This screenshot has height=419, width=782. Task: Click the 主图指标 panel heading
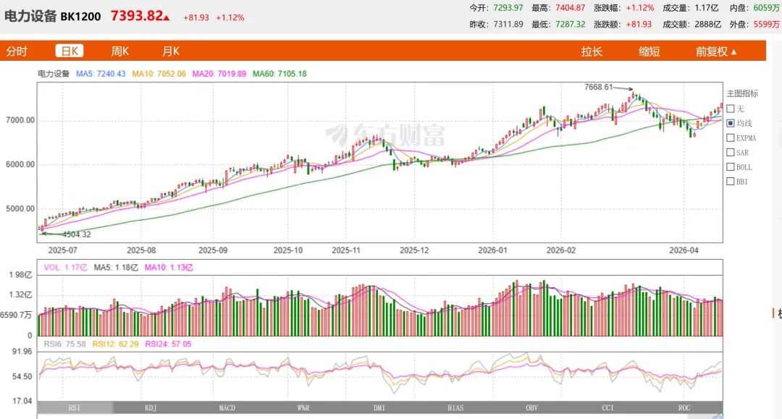point(742,93)
